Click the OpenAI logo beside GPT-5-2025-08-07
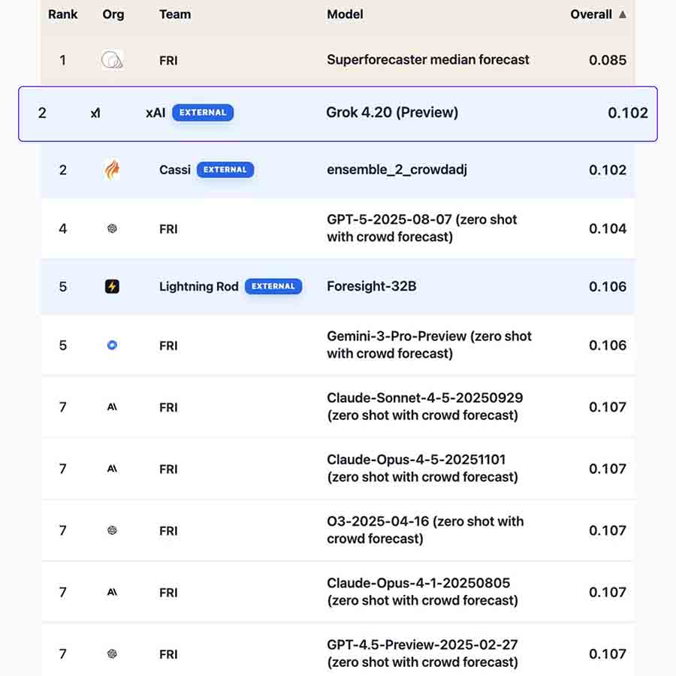Screen dimensions: 676x676 coord(112,228)
